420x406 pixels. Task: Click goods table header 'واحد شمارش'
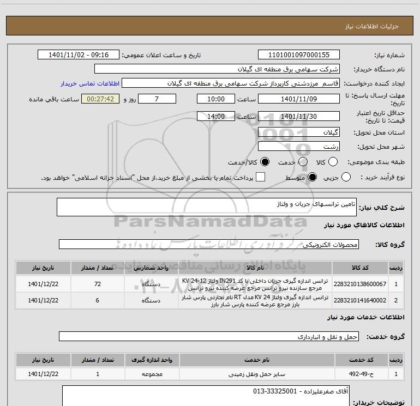click(x=151, y=268)
